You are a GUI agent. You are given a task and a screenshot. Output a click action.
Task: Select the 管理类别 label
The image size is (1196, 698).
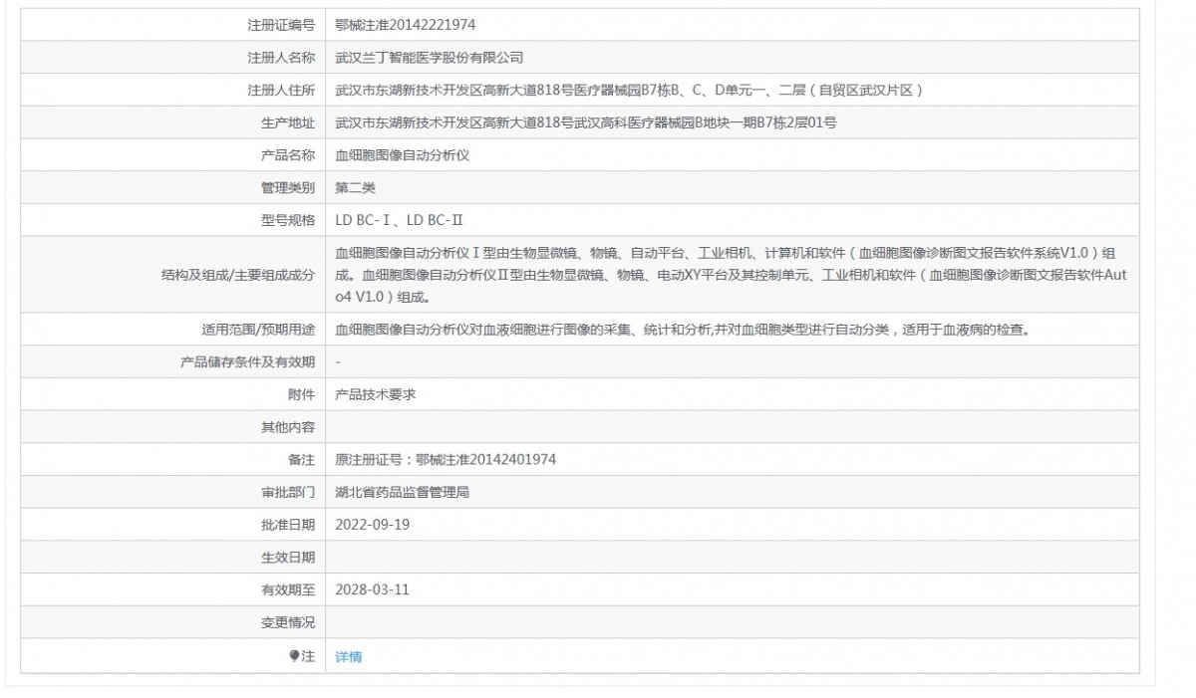[288, 188]
